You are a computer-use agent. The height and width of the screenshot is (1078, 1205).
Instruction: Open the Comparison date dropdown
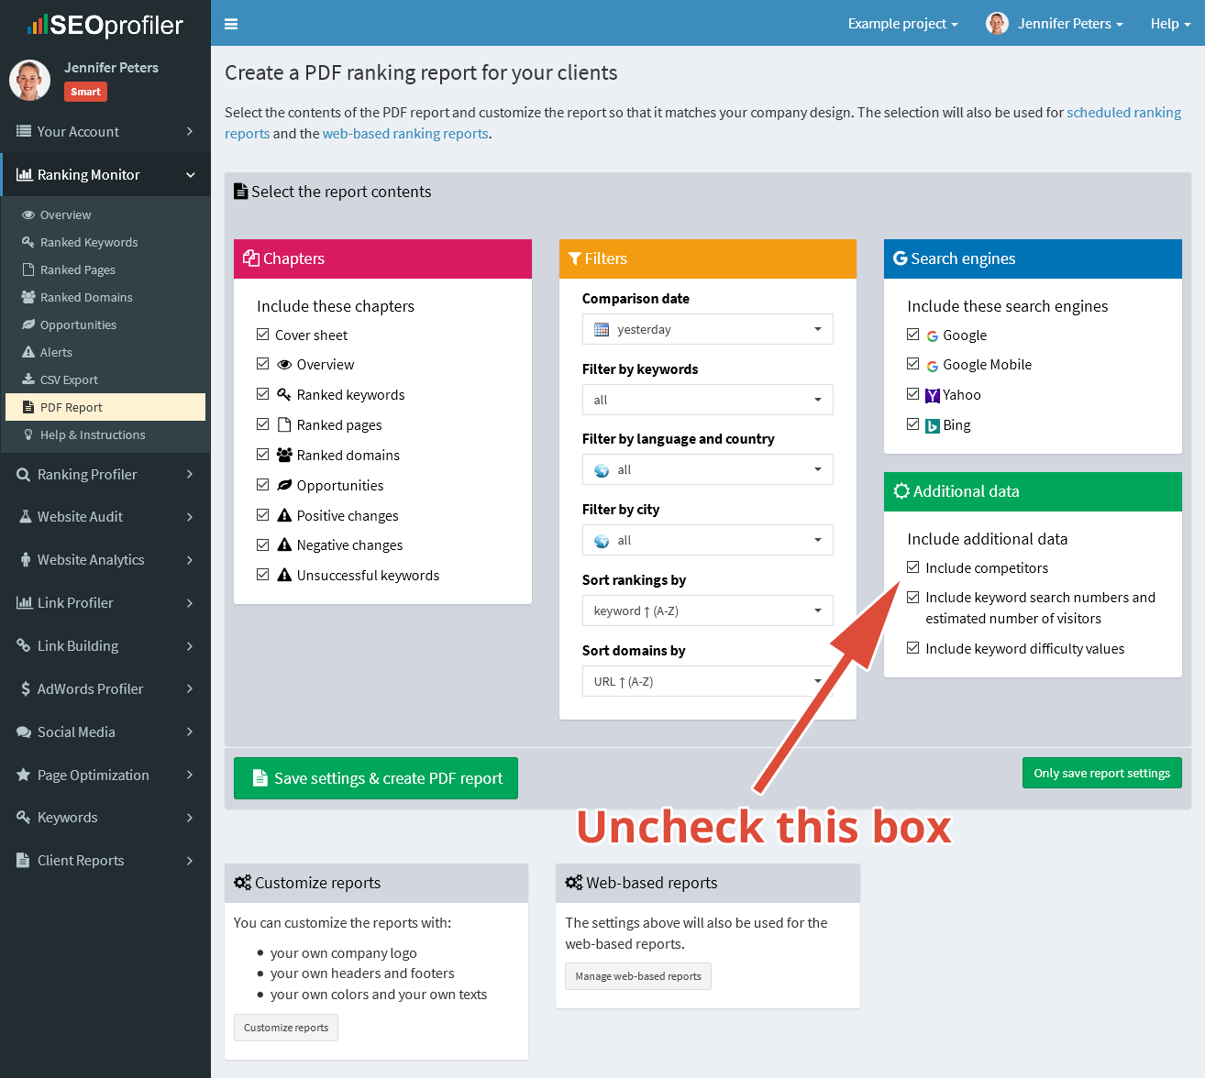click(x=707, y=329)
